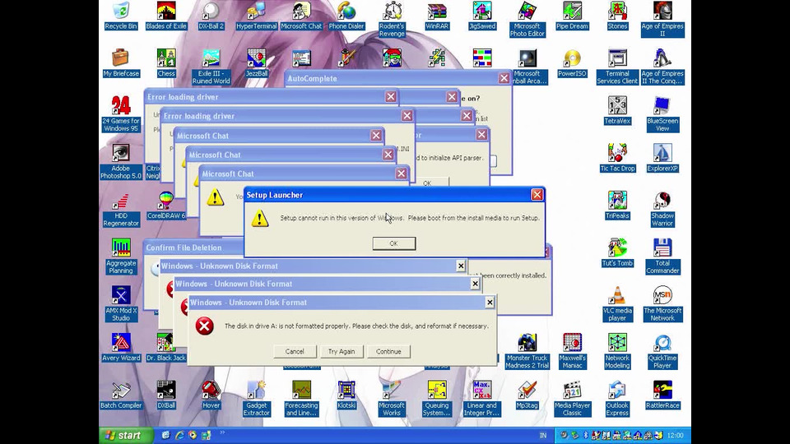
Task: Launch Maxwell's Maniac game icon
Action: coord(572,351)
